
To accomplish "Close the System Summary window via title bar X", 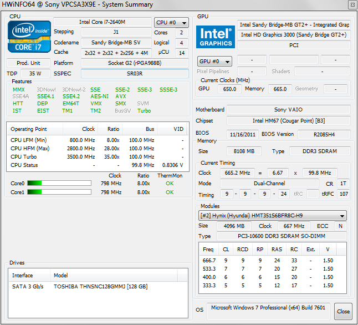I will [353, 5].
